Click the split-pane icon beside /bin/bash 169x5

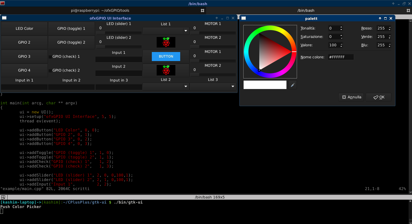(3, 197)
